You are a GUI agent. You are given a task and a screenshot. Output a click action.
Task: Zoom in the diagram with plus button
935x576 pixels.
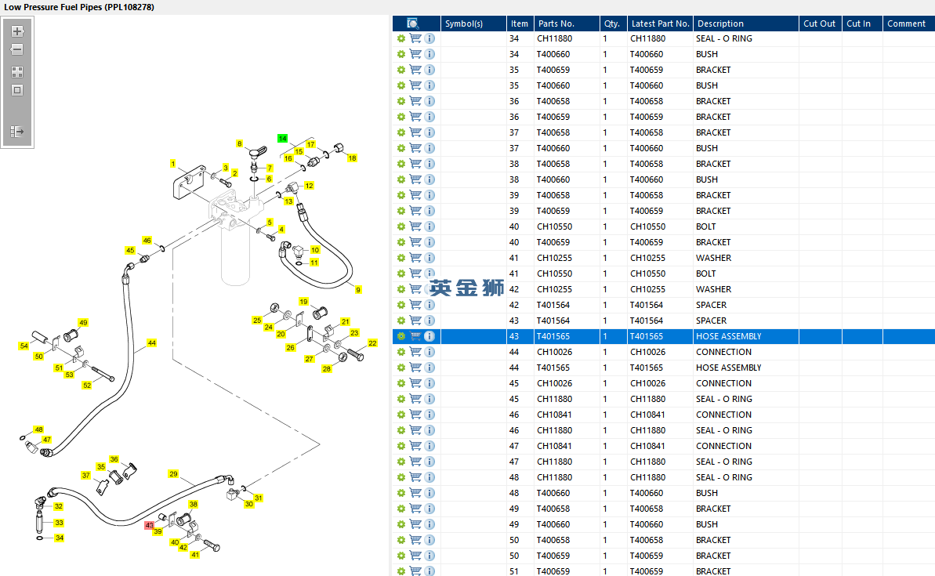click(17, 31)
